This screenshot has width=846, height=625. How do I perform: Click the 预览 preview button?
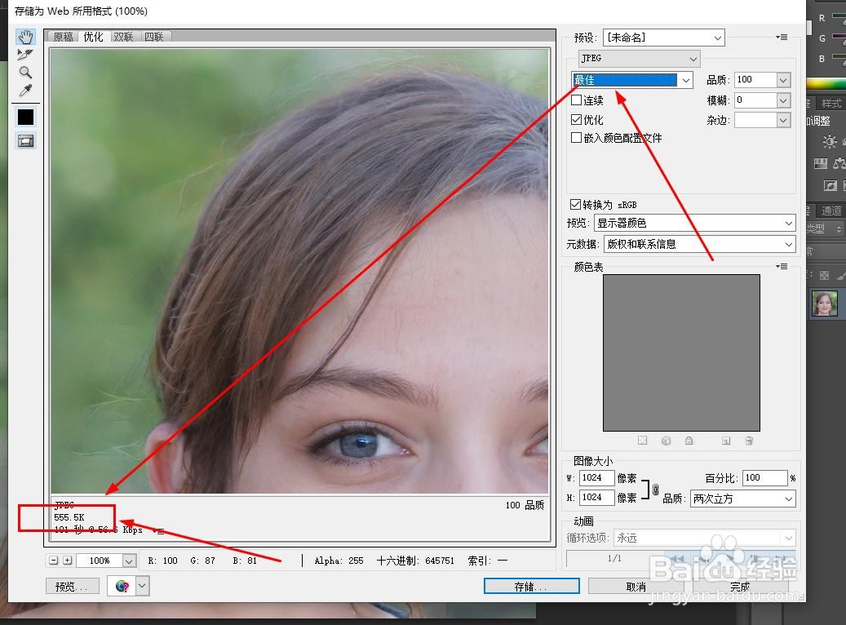click(x=72, y=586)
